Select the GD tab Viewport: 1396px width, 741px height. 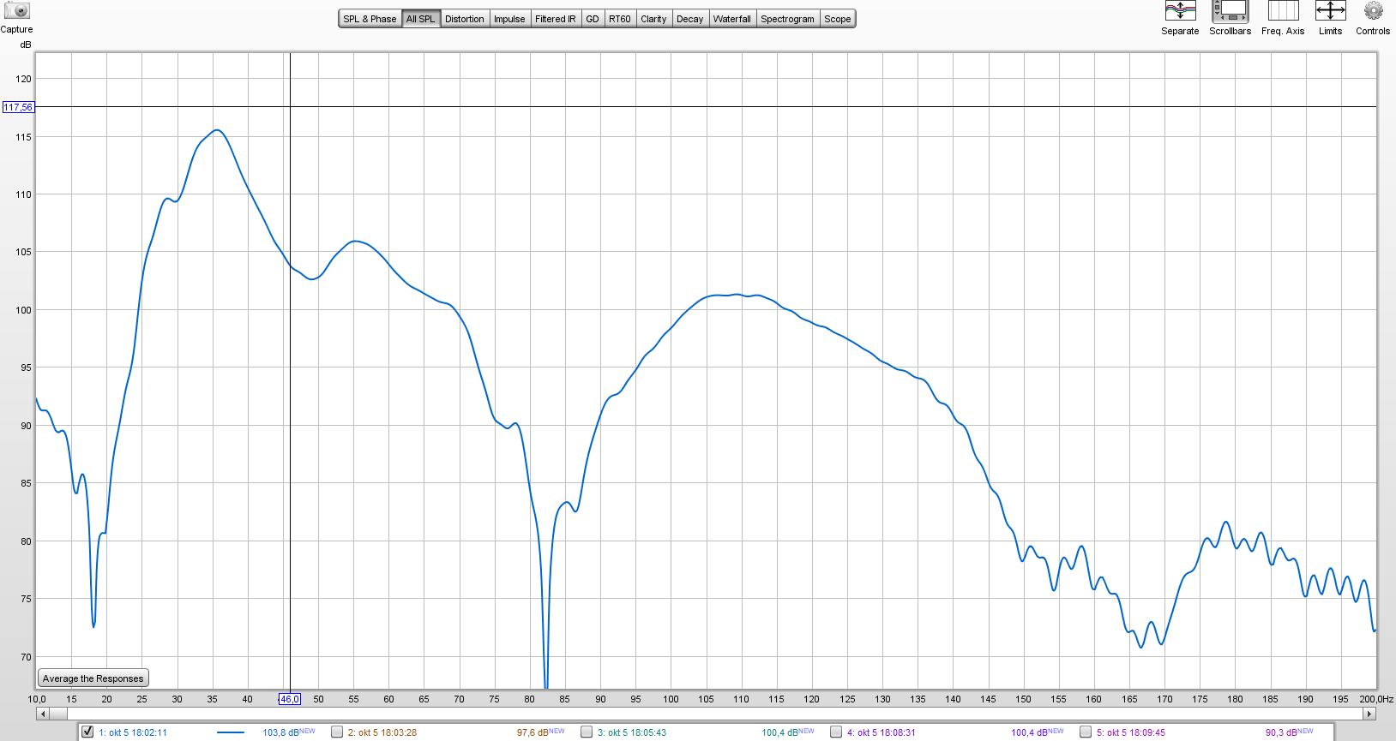593,19
